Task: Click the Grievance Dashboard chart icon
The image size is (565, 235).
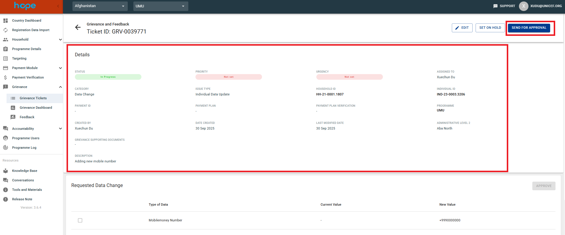Action: [13, 108]
